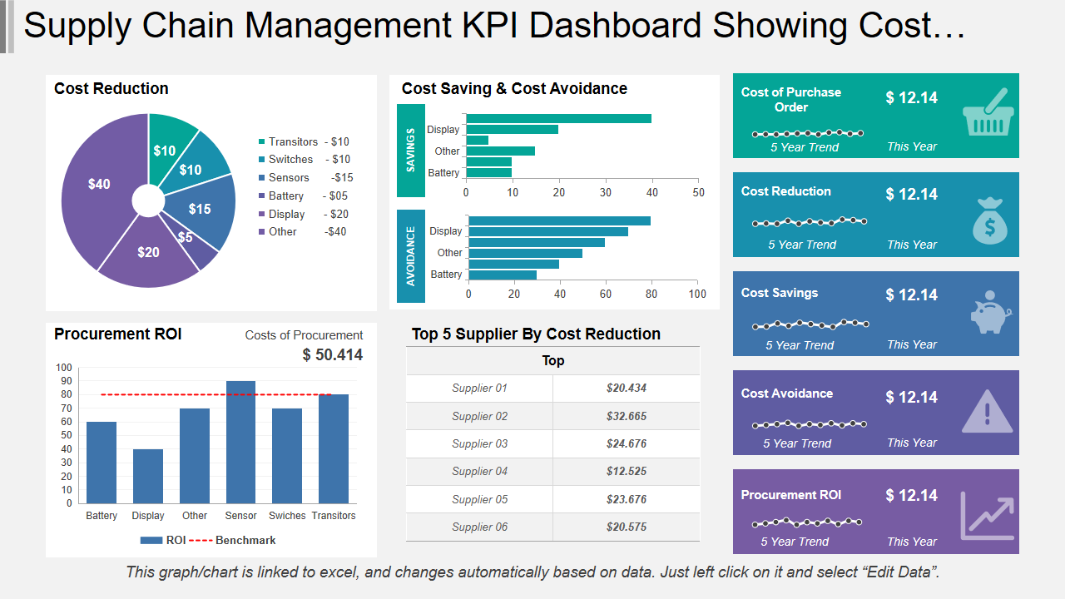Click the vertical AVOIDANCE label

[x=411, y=256]
